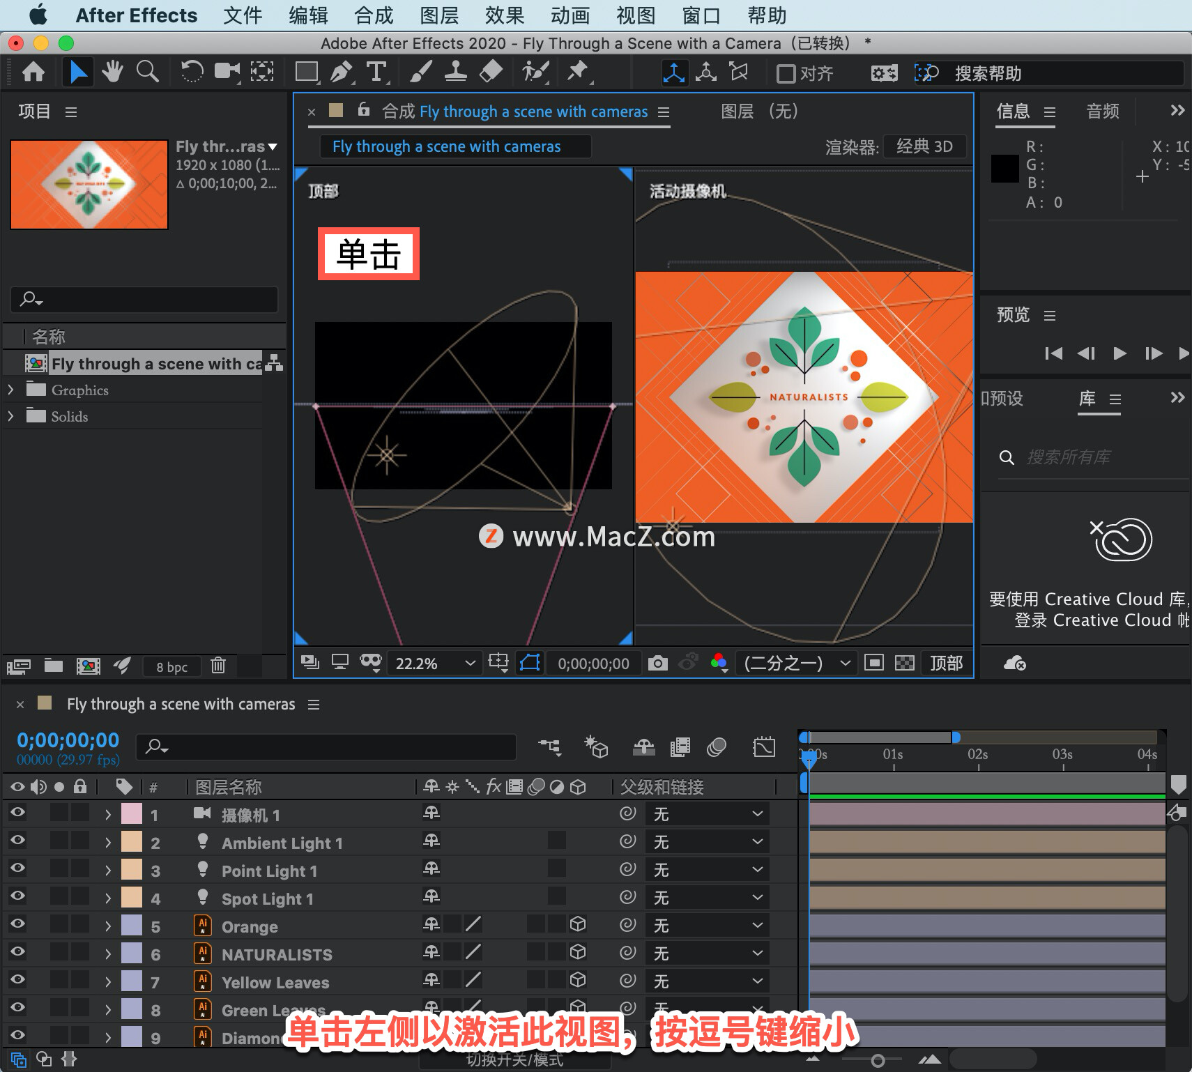This screenshot has width=1192, height=1072.
Task: Open parent dropdown for NATURALISTS layer
Action: (708, 954)
